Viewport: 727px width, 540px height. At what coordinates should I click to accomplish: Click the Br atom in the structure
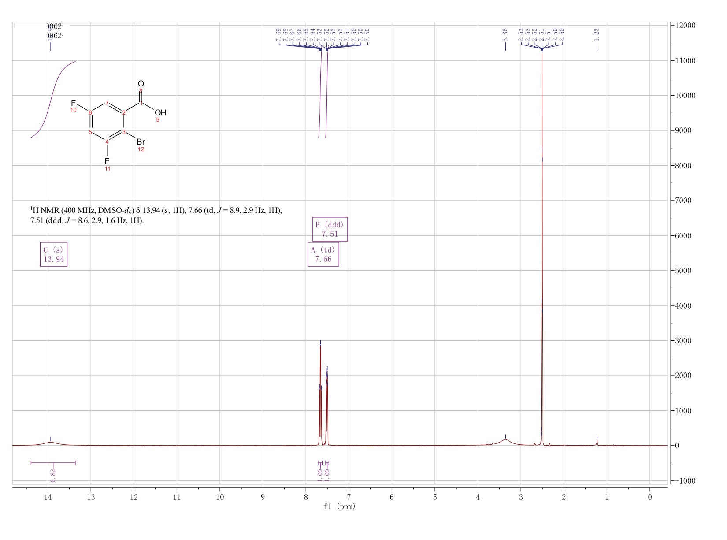point(141,142)
